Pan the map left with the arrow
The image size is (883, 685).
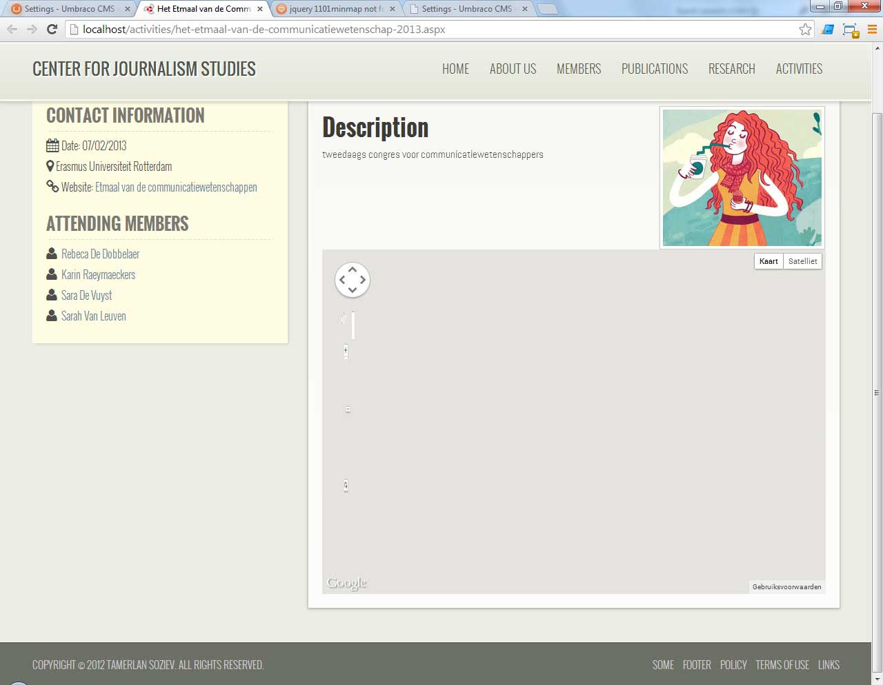pos(342,280)
